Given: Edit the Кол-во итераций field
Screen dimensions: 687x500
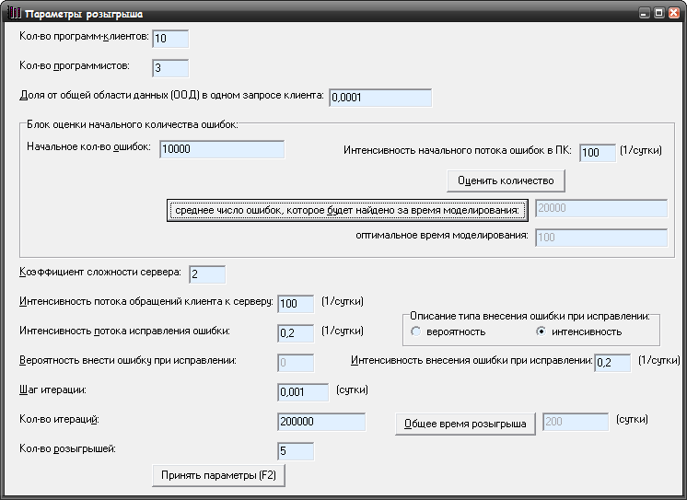Looking at the screenshot, I should coord(321,422).
